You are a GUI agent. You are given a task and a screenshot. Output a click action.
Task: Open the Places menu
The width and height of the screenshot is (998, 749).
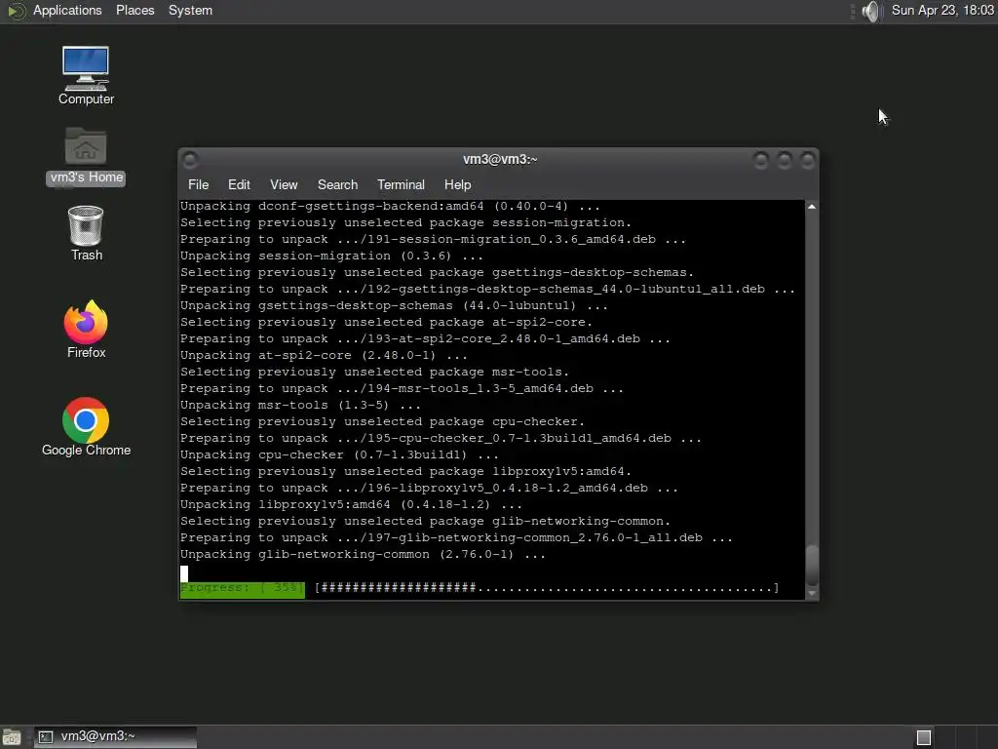click(x=134, y=11)
